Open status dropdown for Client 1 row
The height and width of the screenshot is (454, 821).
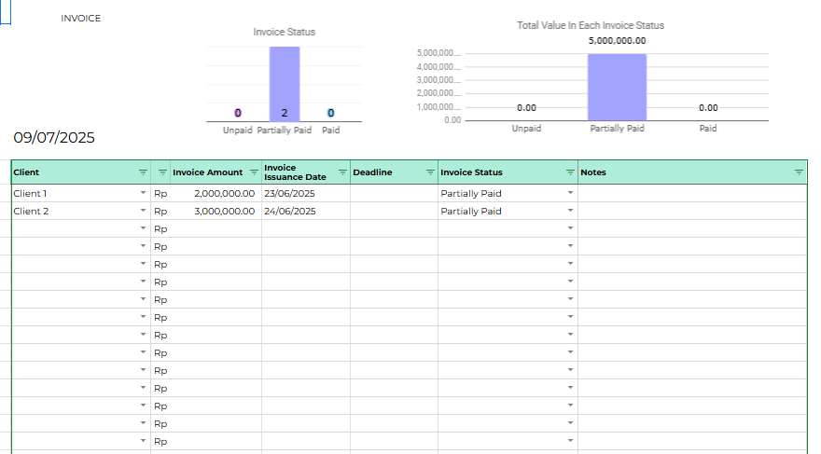click(570, 193)
